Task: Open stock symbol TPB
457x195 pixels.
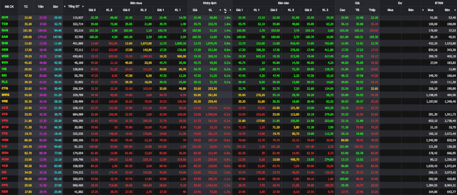Action: (x=4, y=133)
